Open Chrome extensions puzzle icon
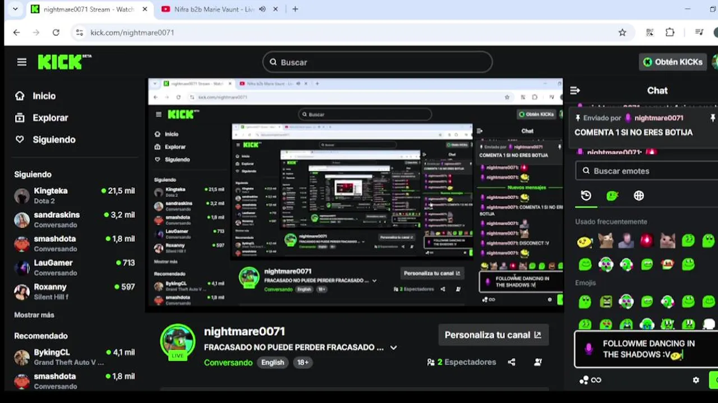The width and height of the screenshot is (718, 403). (670, 32)
